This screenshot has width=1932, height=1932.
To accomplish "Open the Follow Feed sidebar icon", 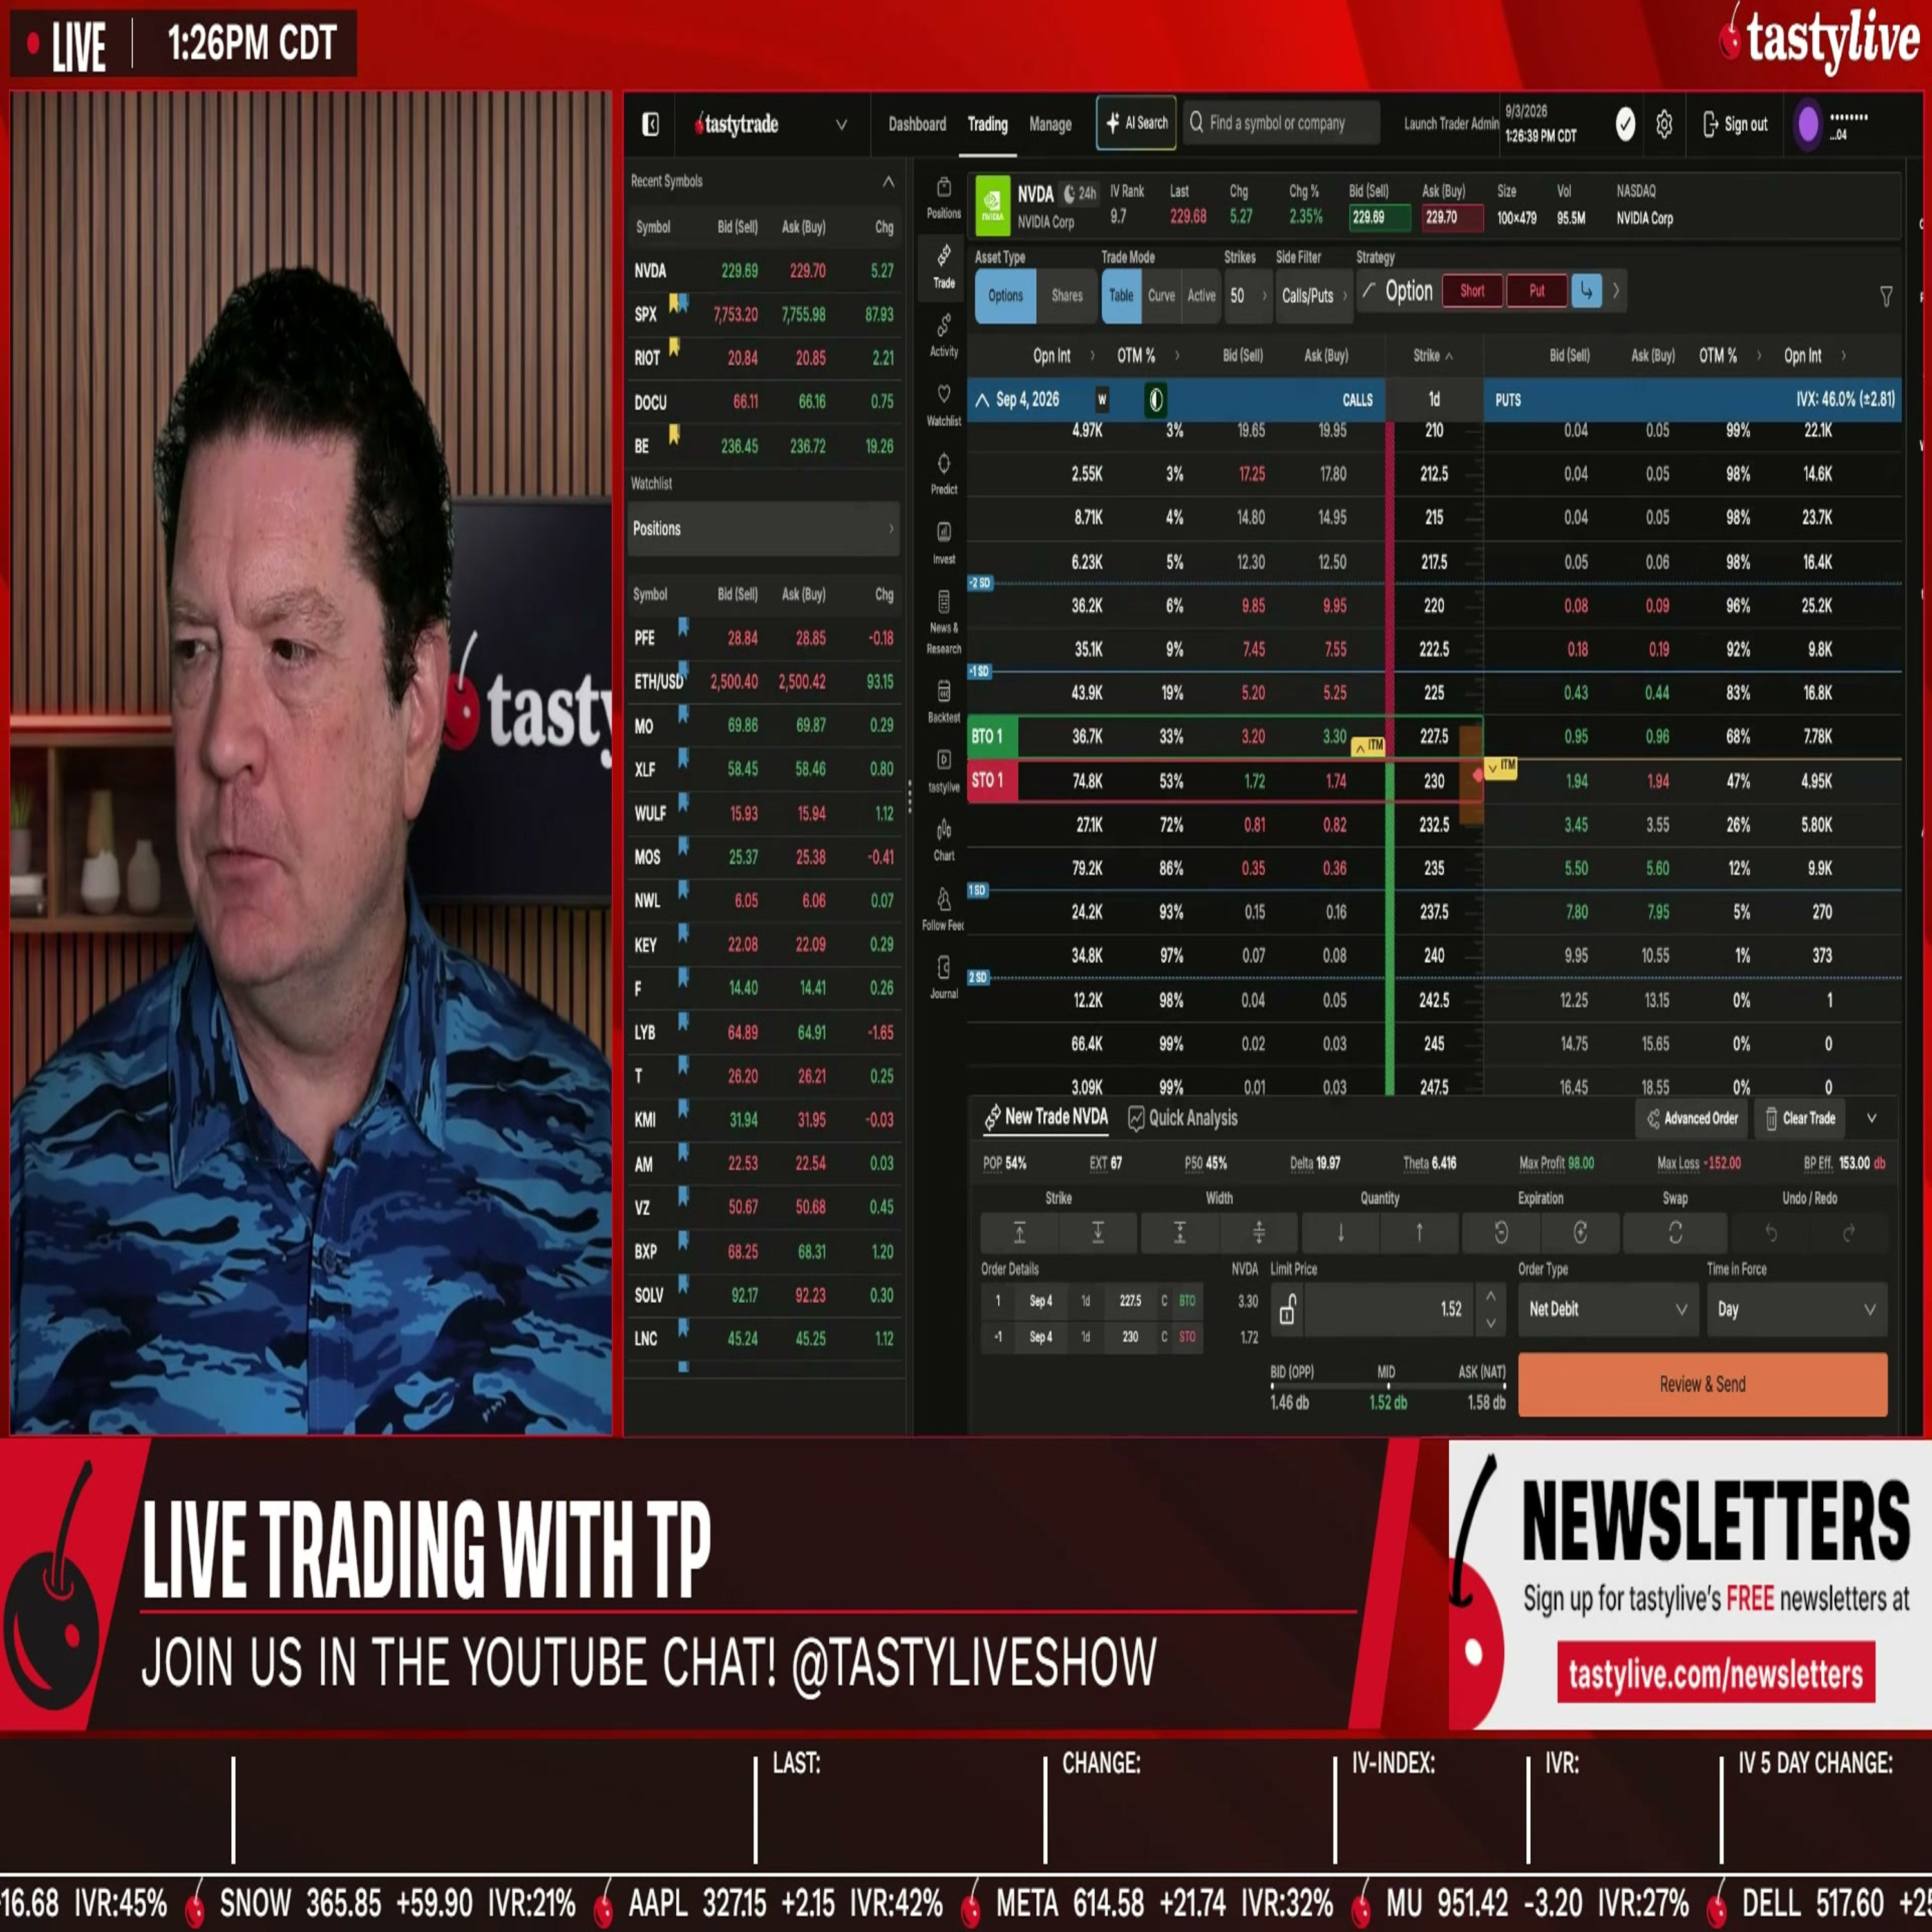I will (x=943, y=909).
